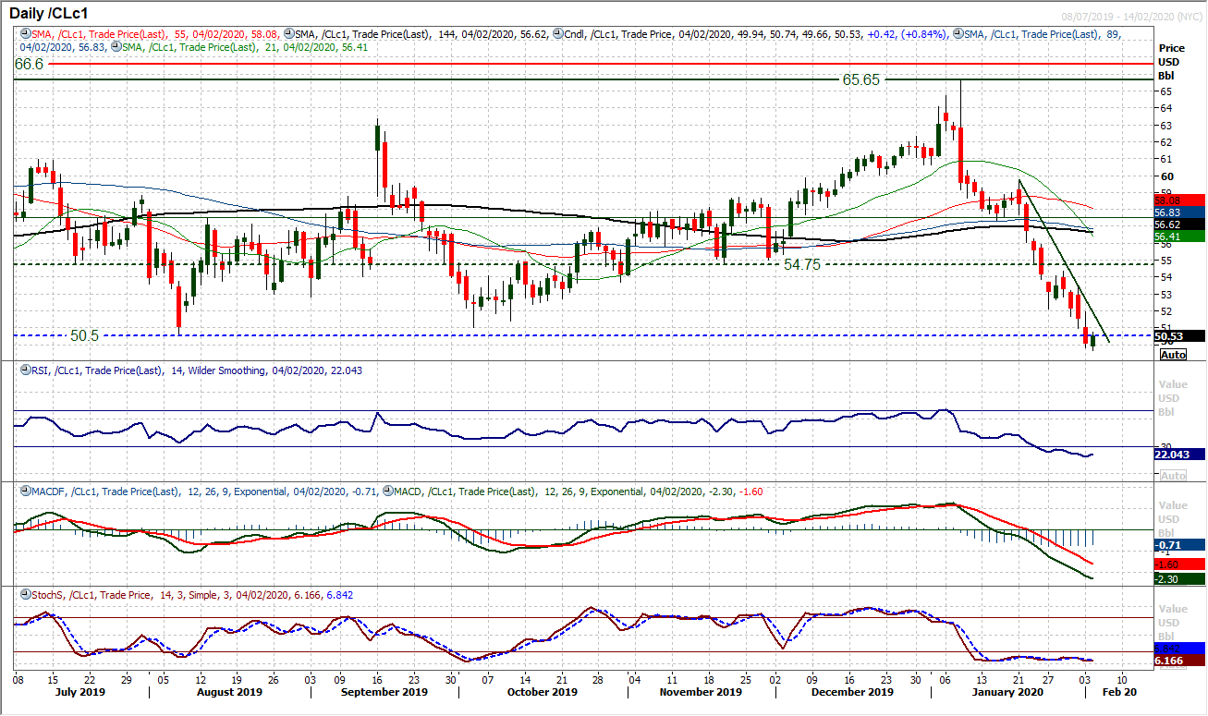Select the 50.5 blue support level label
The height and width of the screenshot is (716, 1208).
click(84, 335)
